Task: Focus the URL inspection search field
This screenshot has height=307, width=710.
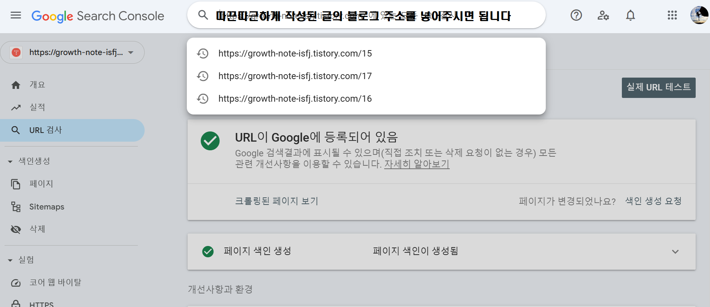Action: click(366, 15)
